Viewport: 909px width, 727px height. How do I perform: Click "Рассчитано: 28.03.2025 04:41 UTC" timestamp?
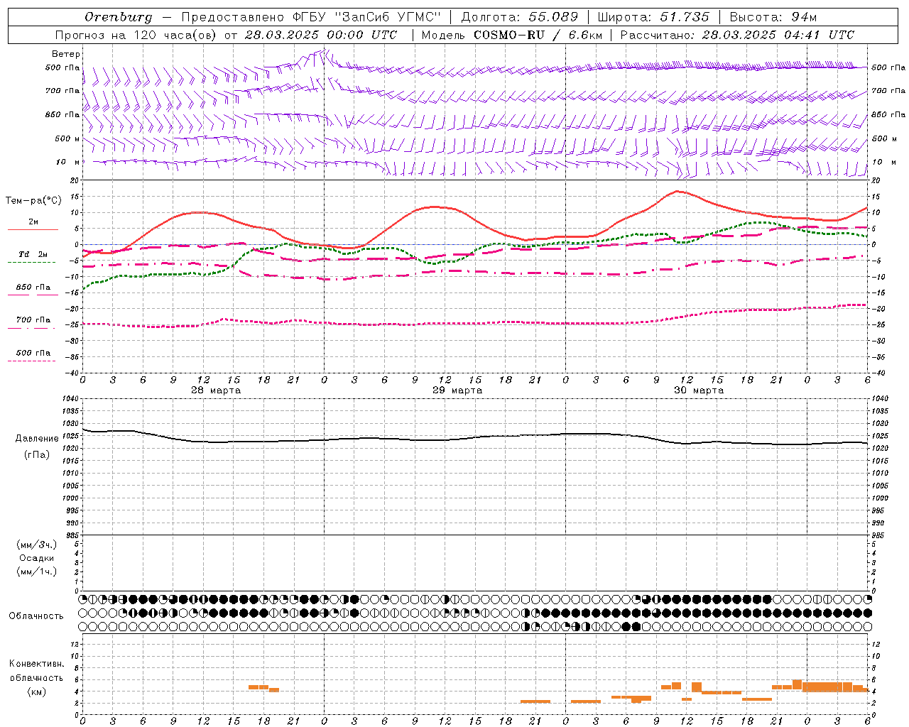[737, 35]
